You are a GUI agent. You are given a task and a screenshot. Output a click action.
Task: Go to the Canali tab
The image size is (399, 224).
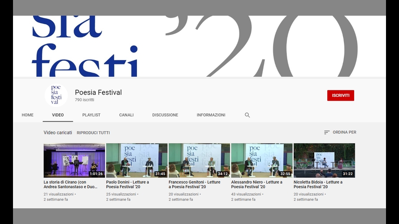tap(126, 115)
